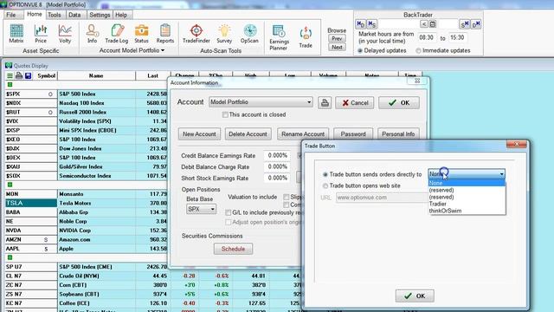The width and height of the screenshot is (554, 312).
Task: Launch the Survey lightbulb tool
Action: (x=224, y=34)
